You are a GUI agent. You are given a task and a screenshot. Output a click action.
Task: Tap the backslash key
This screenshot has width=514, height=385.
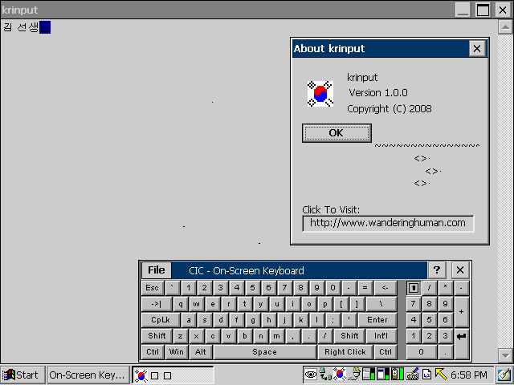381,304
